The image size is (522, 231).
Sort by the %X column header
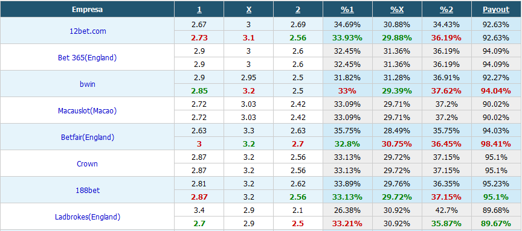397,10
